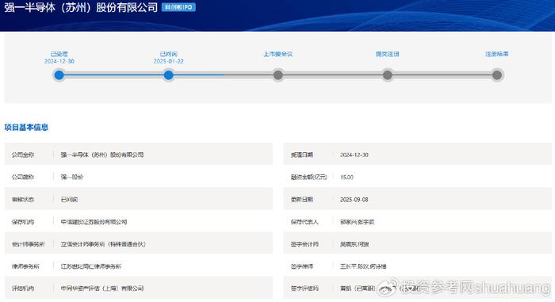This screenshot has height=302, width=555.
Task: Select the 签字会计师 field label
Action: pos(304,244)
